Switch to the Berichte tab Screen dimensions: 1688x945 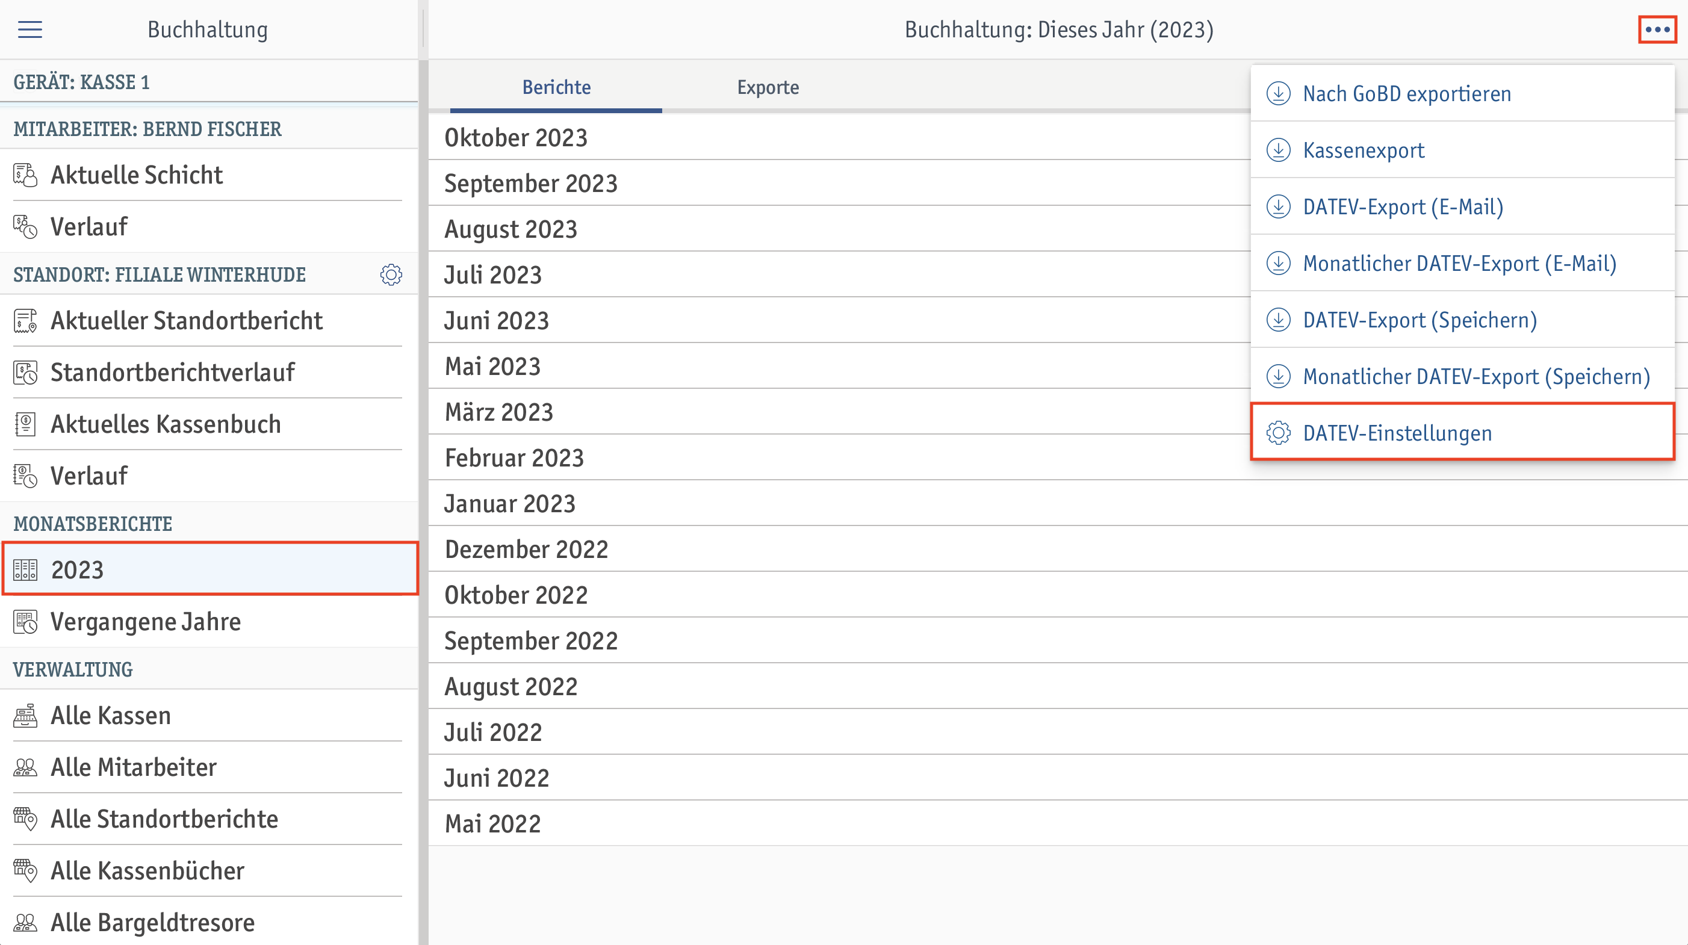pyautogui.click(x=556, y=87)
